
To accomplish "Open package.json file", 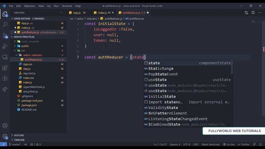I will pyautogui.click(x=39, y=105).
